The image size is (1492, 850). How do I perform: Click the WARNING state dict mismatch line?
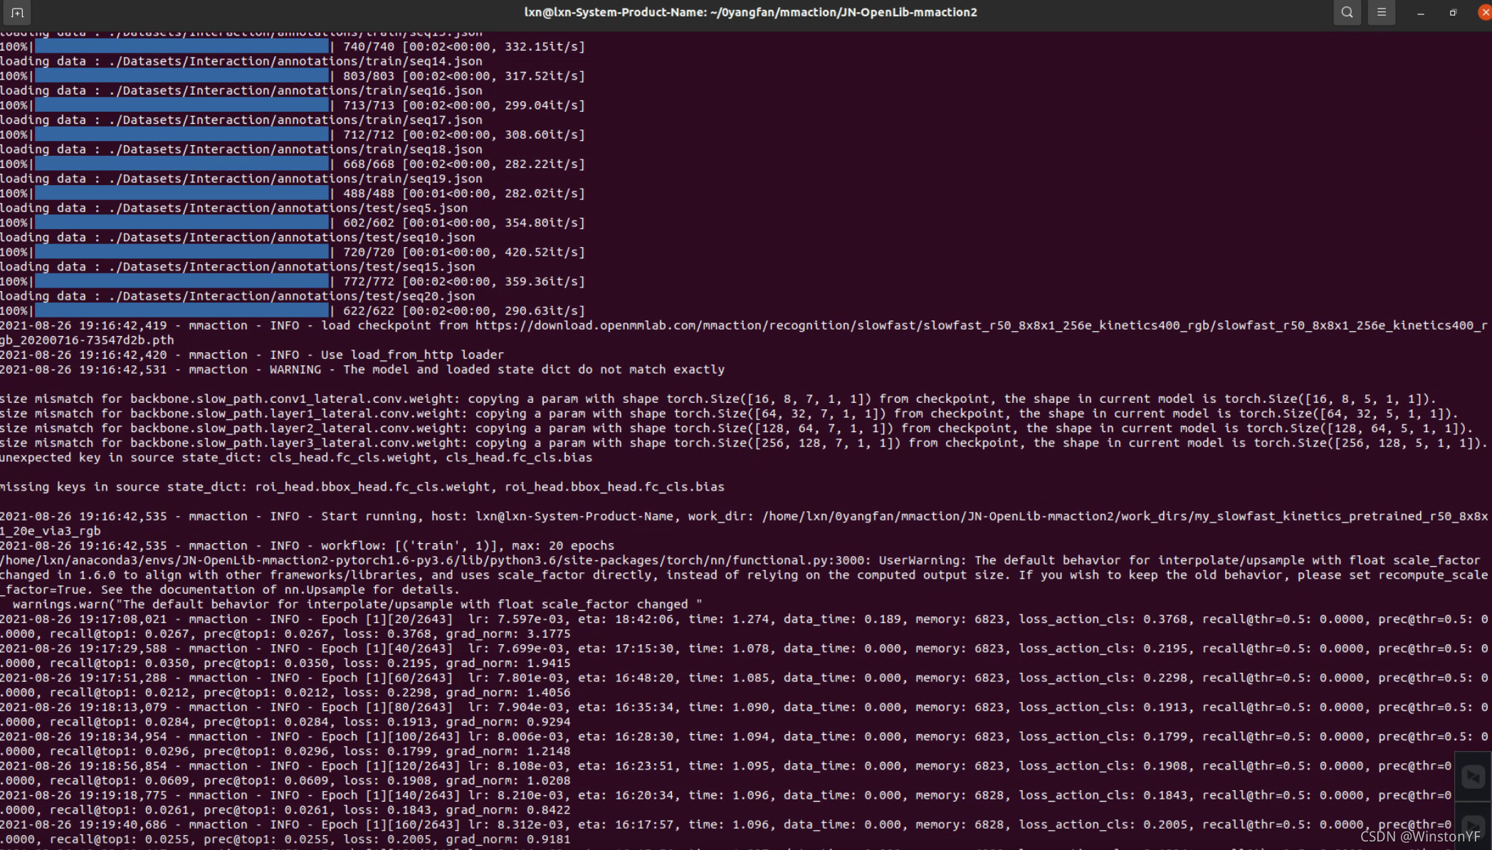[x=362, y=369]
